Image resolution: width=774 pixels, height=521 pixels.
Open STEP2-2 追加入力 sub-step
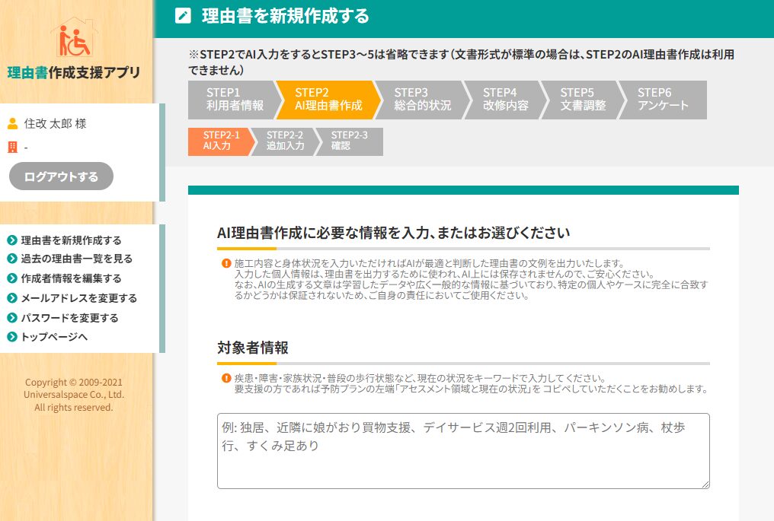pyautogui.click(x=285, y=141)
